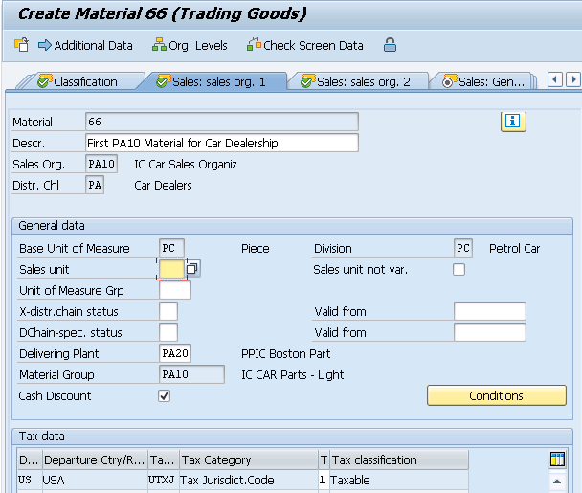The width and height of the screenshot is (582, 493).
Task: Click IC CAR Parts - Light text
Action: pos(293,374)
